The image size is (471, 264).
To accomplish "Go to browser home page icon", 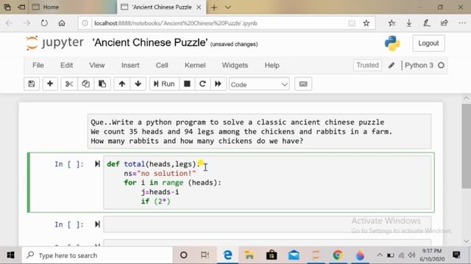I will point(62,23).
